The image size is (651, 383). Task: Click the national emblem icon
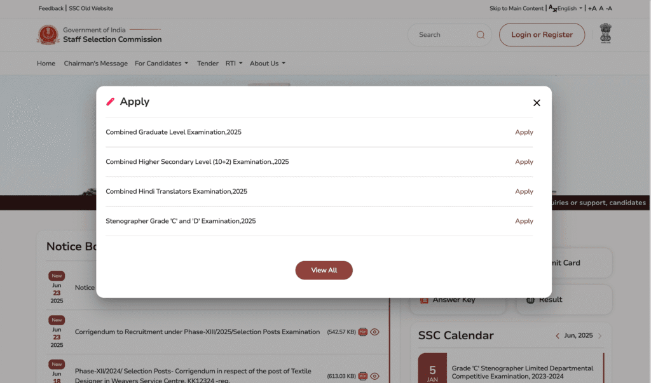[x=605, y=33]
